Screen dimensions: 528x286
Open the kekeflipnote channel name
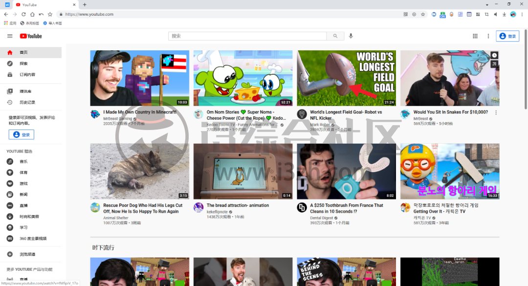[x=217, y=212]
